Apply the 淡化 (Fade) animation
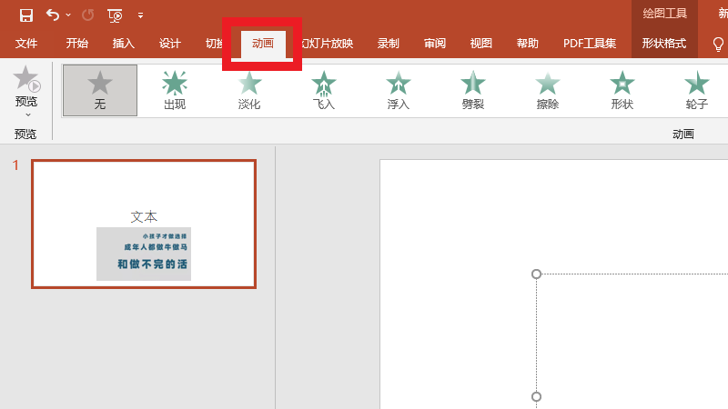The width and height of the screenshot is (728, 409). tap(249, 90)
